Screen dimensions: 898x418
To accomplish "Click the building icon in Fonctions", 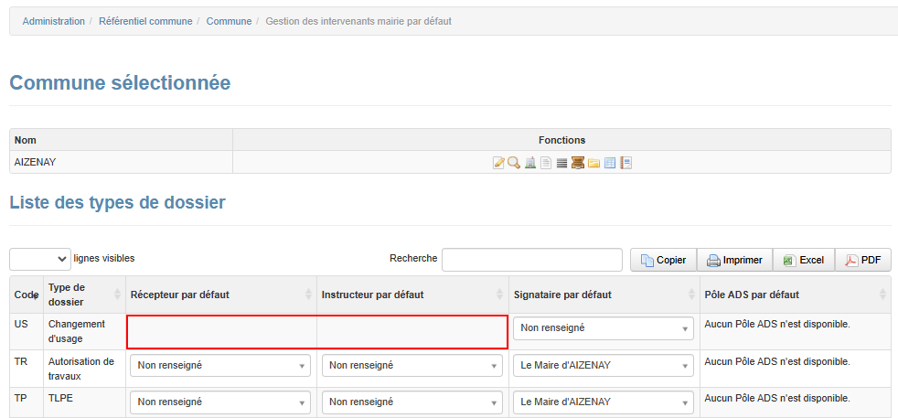I will coord(530,163).
